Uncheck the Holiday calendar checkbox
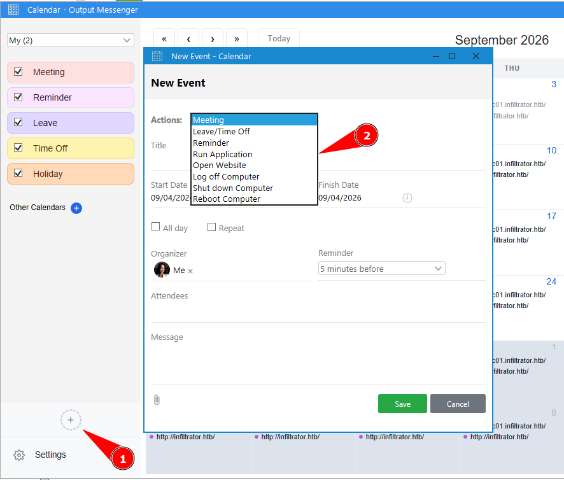Viewport: 564px width, 480px height. click(x=18, y=173)
